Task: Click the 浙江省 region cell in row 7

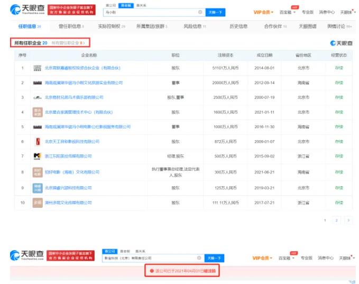Action: (303, 156)
